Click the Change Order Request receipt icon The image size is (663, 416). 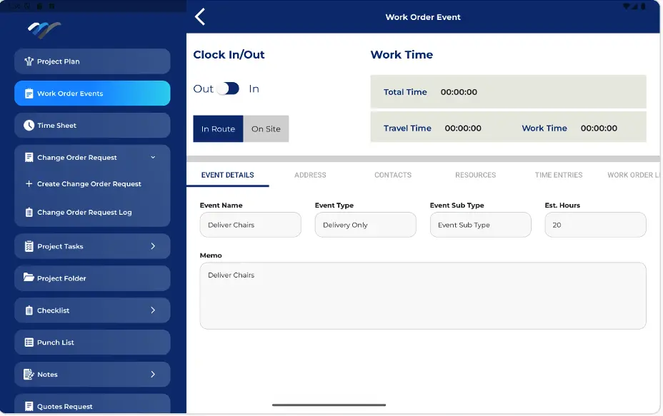(x=29, y=158)
